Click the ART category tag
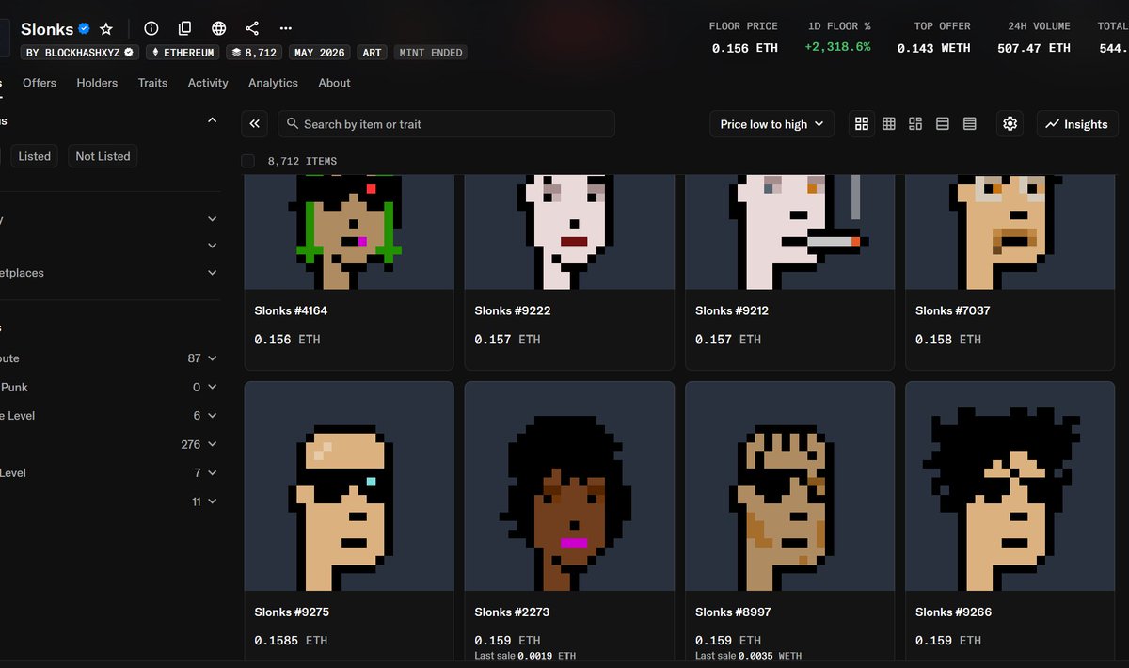This screenshot has width=1129, height=668. coord(373,53)
